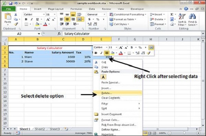Viewport: 206px width, 136px height.
Task: Switch to the Insert ribbon tab
Action: [38, 9]
